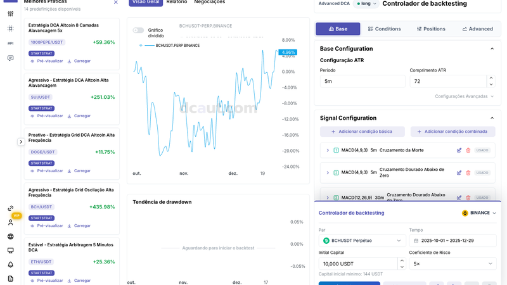Open the BCHUSDT Perpétuo pair dropdown

362,241
